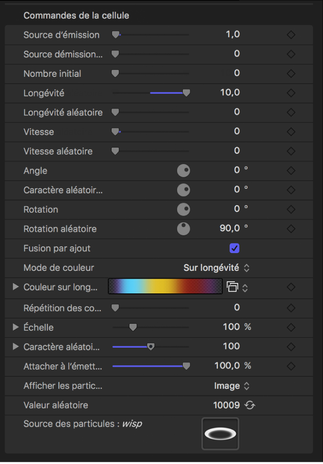323x464 pixels.
Task: Click the Angle rotation dial
Action: point(184,171)
